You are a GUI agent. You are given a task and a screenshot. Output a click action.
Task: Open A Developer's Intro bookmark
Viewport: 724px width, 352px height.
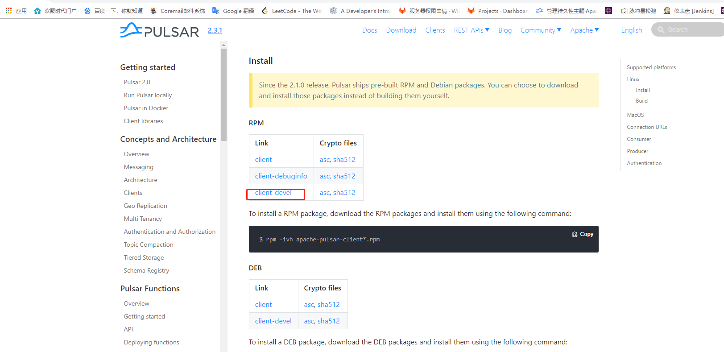click(x=360, y=11)
